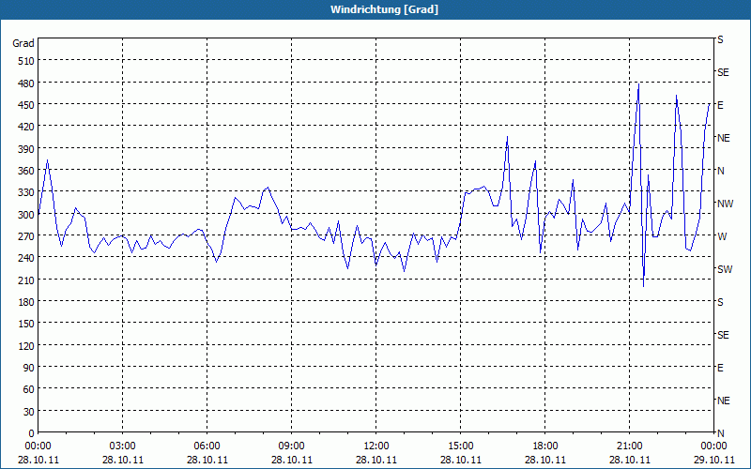
Task: Click the 15:00 time label
Action: coord(461,446)
